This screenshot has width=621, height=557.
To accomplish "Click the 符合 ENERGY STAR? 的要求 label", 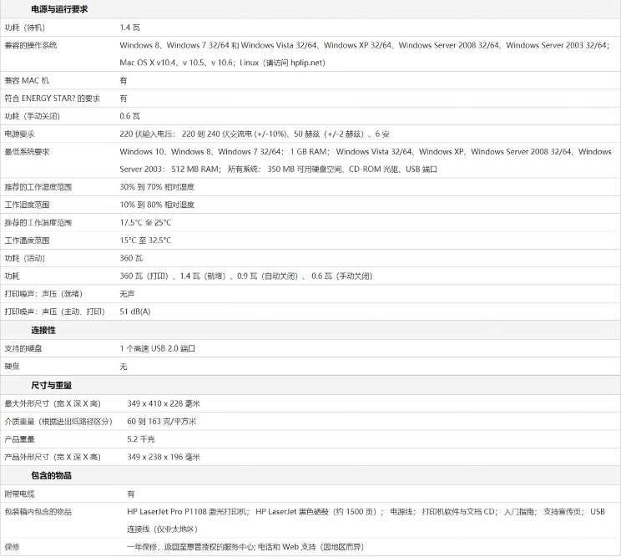I will coord(53,99).
